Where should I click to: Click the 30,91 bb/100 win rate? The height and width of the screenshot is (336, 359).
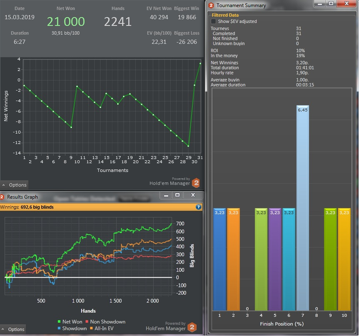66,33
